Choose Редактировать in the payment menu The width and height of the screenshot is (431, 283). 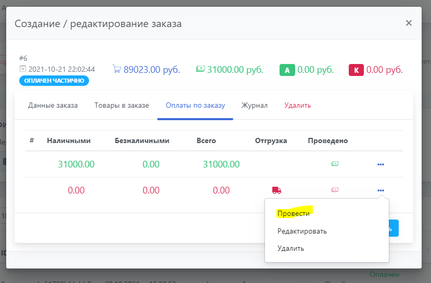pyautogui.click(x=302, y=231)
